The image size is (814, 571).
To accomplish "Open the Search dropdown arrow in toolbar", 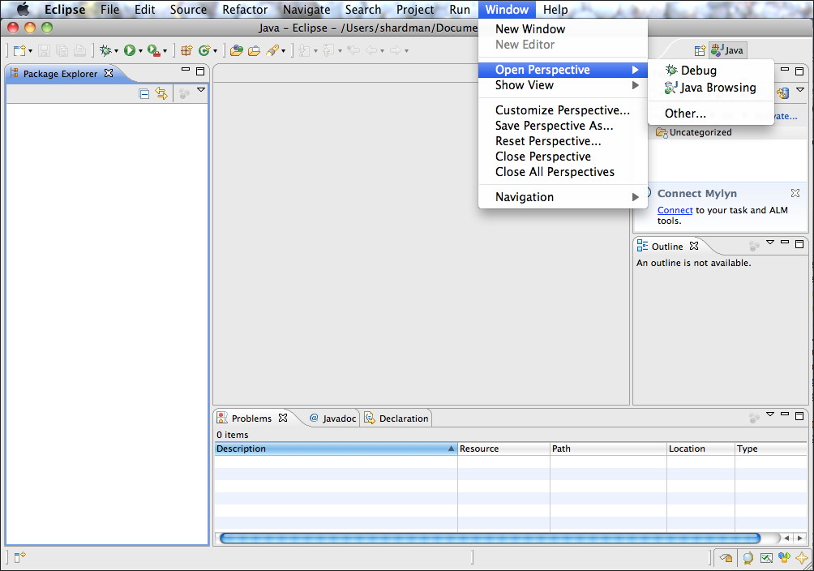I will click(284, 51).
